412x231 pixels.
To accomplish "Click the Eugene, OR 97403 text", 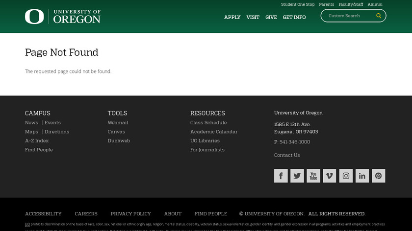I will (x=296, y=132).
